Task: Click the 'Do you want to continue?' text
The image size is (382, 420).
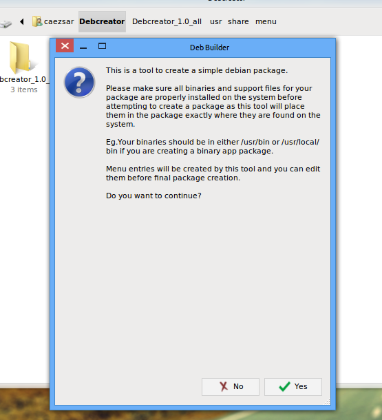Action: pyautogui.click(x=153, y=196)
